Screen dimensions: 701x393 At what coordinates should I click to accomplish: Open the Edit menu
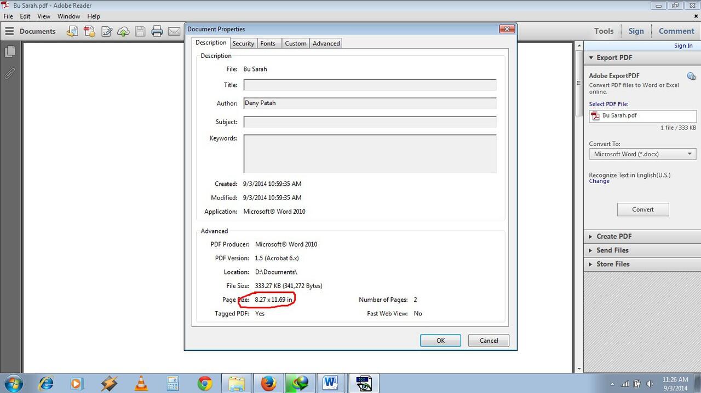(x=25, y=16)
